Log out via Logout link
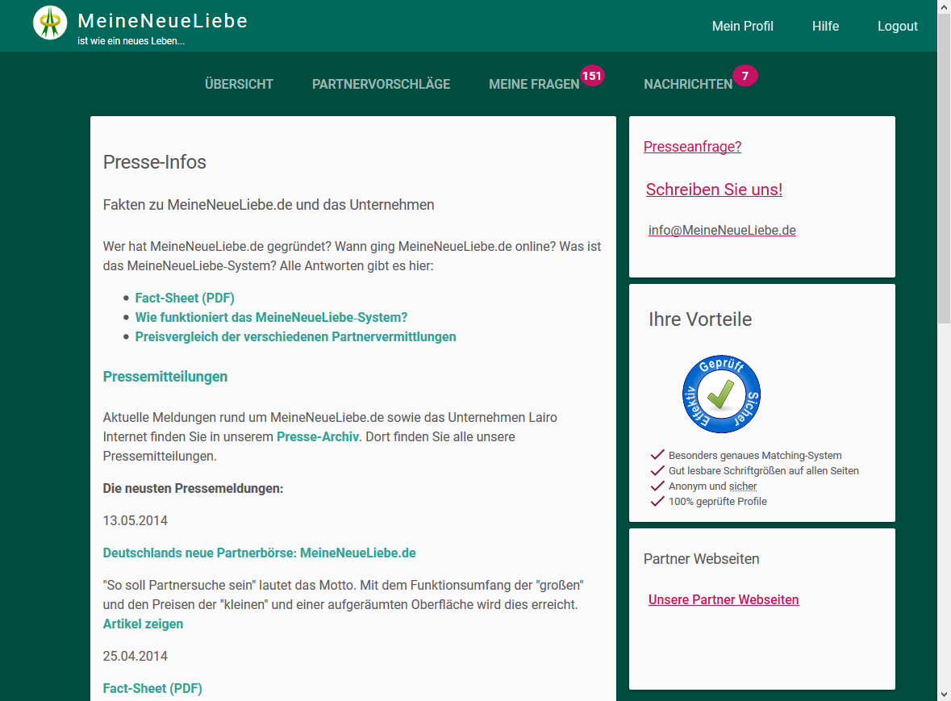Image resolution: width=951 pixels, height=701 pixels. click(x=897, y=26)
